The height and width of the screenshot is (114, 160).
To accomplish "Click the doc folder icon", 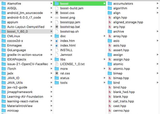I will point(57,36).
